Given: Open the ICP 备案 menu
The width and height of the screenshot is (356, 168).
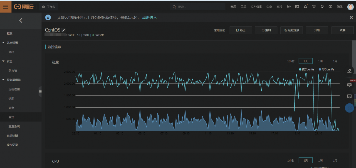Looking at the screenshot, I should coord(256,7).
